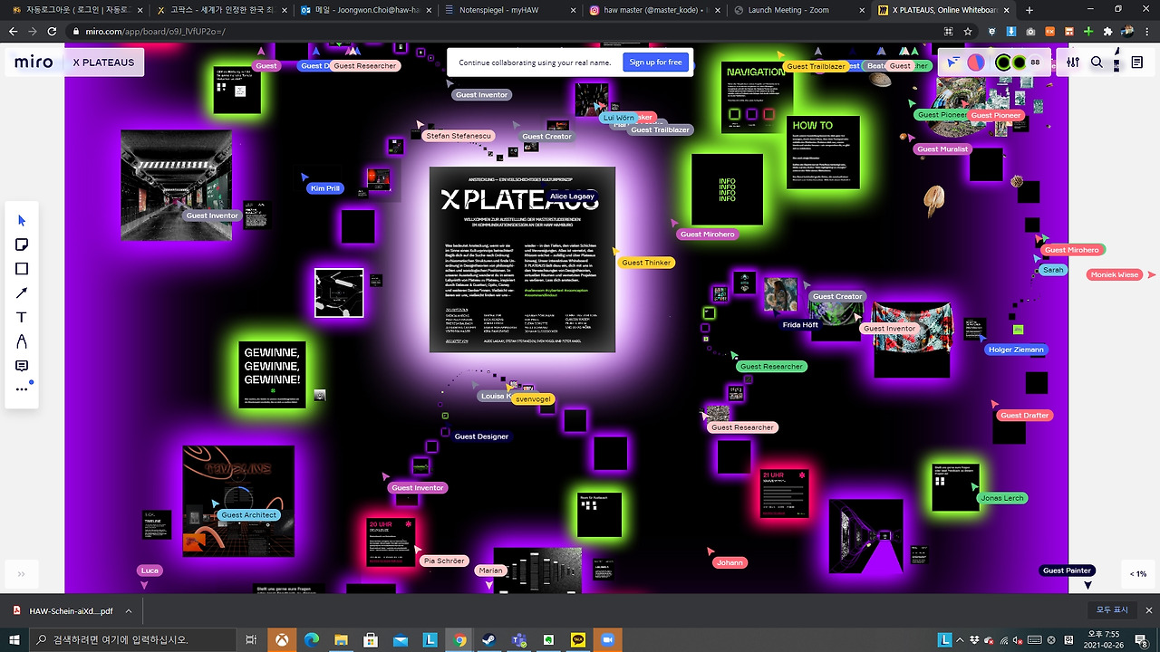
Task: Open the X PLATEAUS board title
Action: pyautogui.click(x=103, y=62)
